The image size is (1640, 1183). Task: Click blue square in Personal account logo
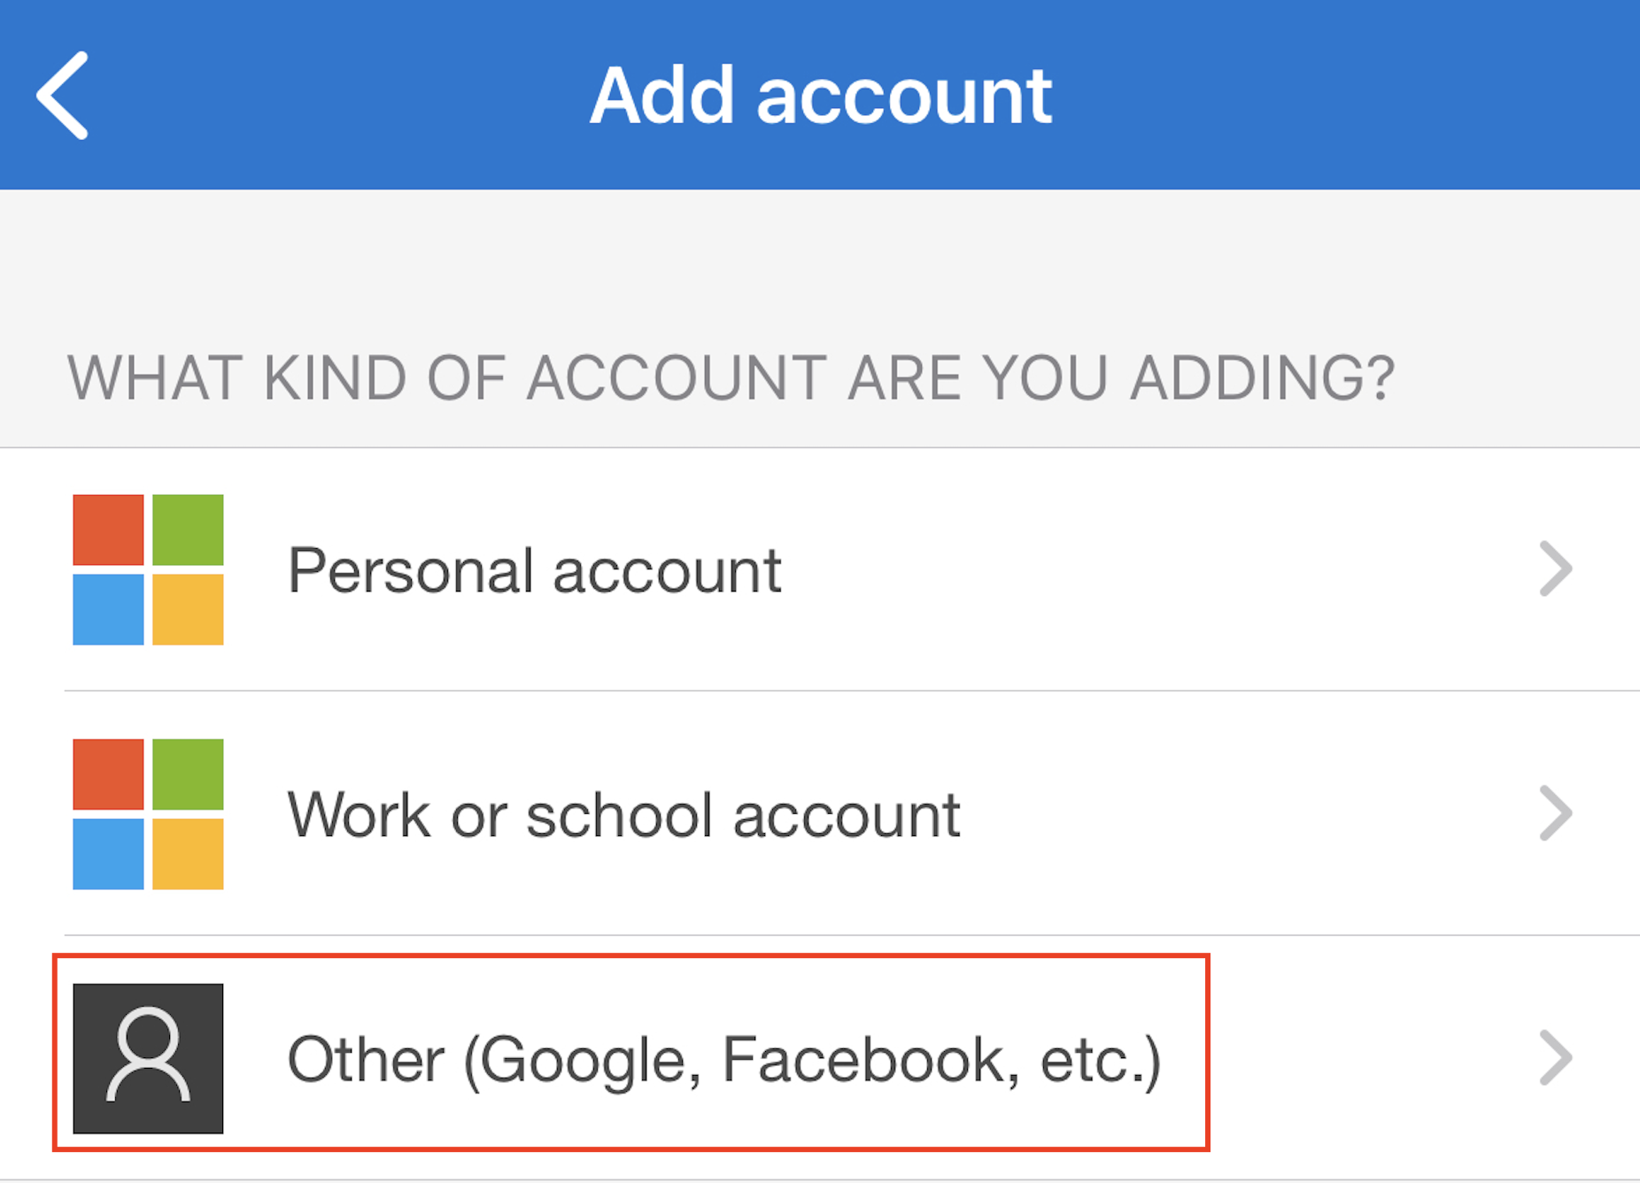click(108, 609)
